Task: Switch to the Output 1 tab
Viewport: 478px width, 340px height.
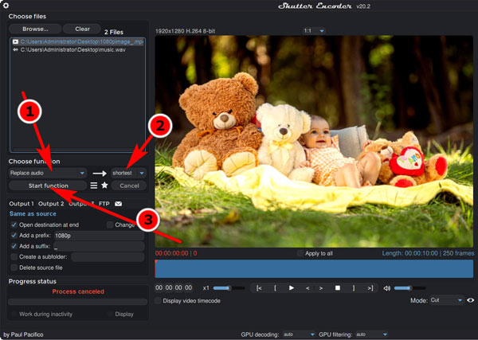Action: click(x=22, y=204)
